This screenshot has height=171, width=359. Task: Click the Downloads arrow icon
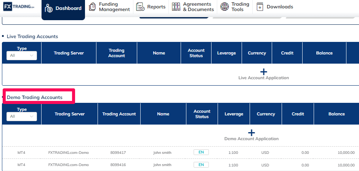click(x=260, y=7)
